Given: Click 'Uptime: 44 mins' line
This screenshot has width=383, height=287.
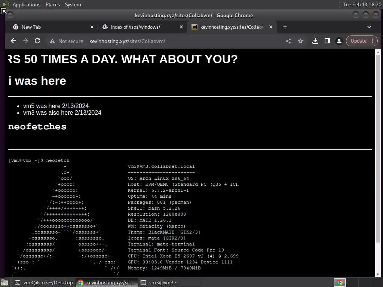Looking at the screenshot, I should [150, 196].
